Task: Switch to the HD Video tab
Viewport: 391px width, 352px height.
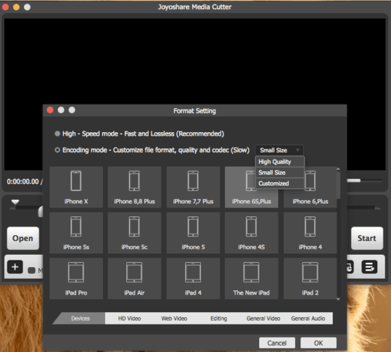Action: (130, 318)
